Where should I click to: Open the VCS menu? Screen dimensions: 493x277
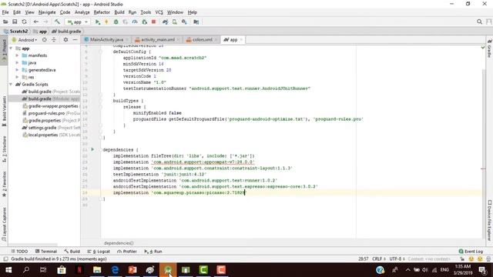(159, 12)
